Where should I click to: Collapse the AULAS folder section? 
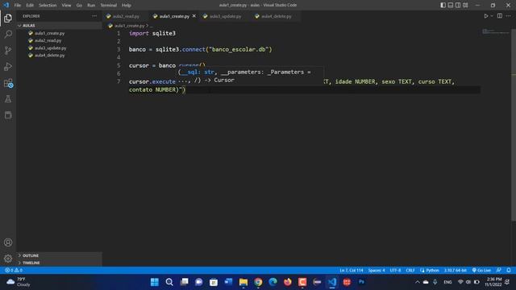click(59, 25)
